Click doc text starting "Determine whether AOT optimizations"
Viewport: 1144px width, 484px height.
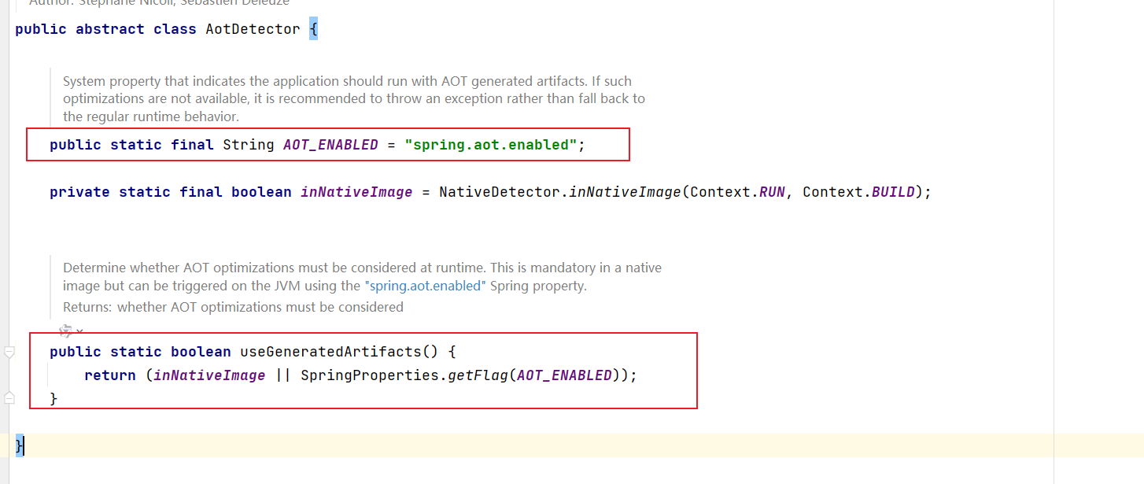[x=362, y=277]
